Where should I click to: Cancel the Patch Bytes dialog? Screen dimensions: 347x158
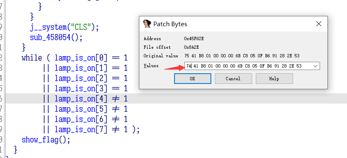[233, 79]
